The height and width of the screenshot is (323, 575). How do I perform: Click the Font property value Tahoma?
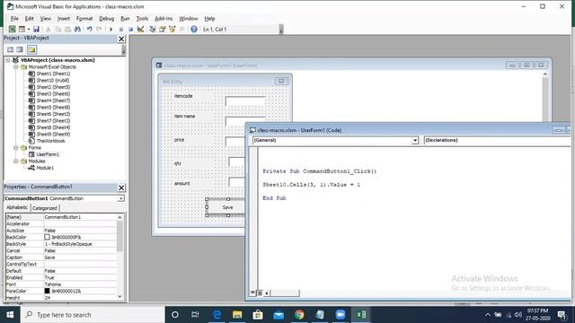pyautogui.click(x=80, y=284)
